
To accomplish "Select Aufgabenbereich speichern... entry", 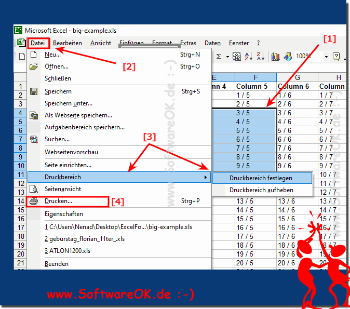I will (119, 127).
